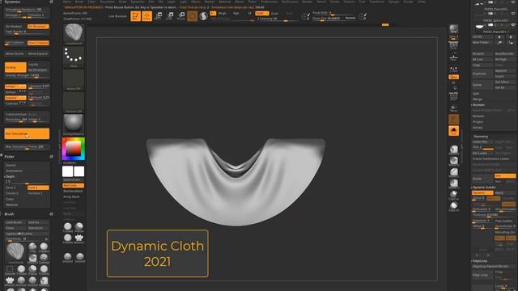Expand the Project section

[478, 122]
